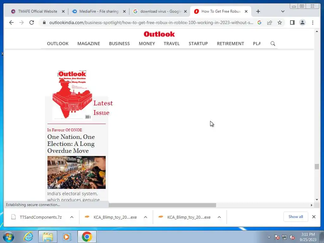
Task: Switch to MediaFire File sharing tab
Action: (99, 11)
